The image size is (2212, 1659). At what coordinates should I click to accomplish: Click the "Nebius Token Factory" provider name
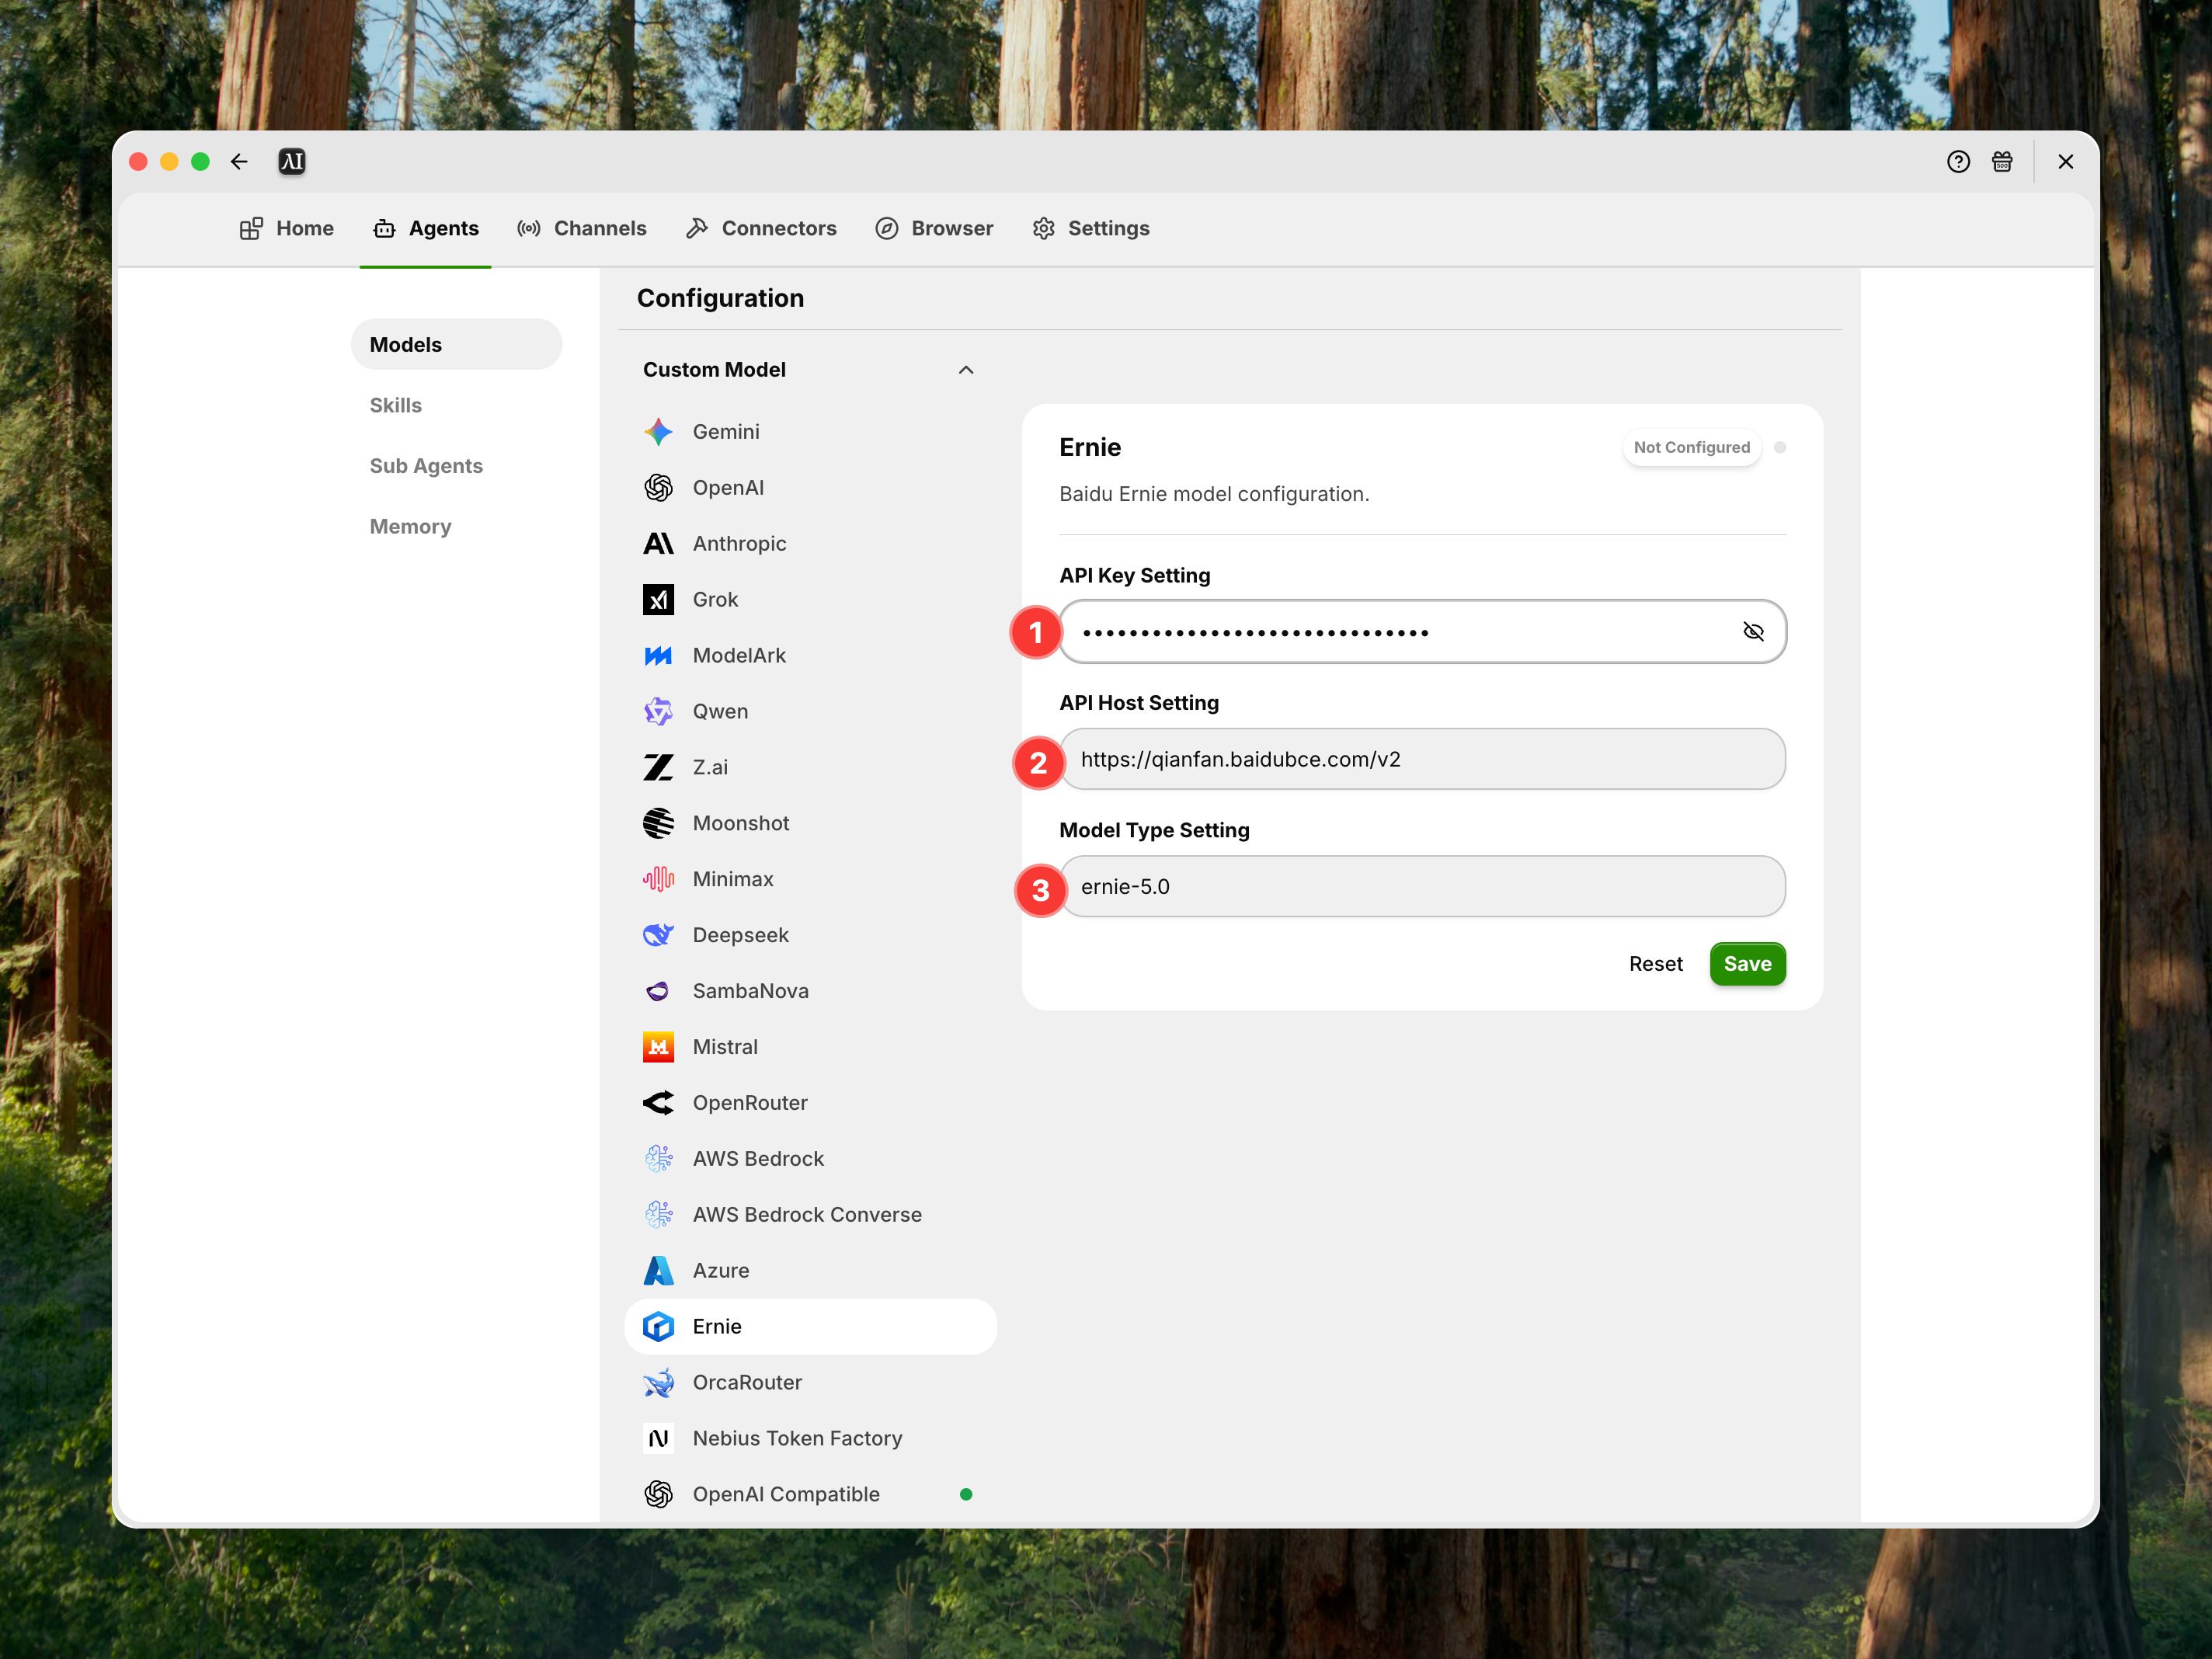797,1440
